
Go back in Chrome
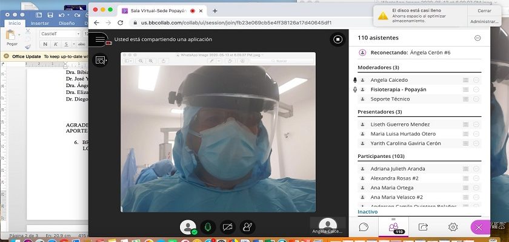(96, 22)
